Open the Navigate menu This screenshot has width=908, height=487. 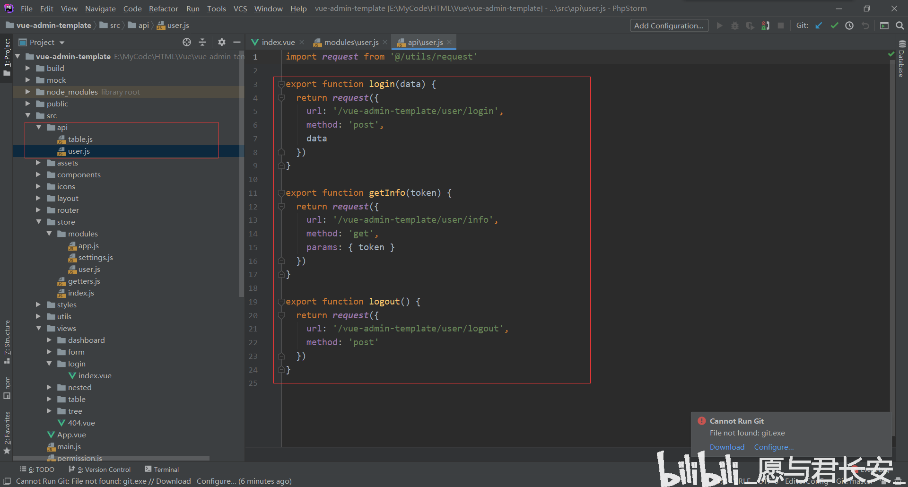click(100, 9)
